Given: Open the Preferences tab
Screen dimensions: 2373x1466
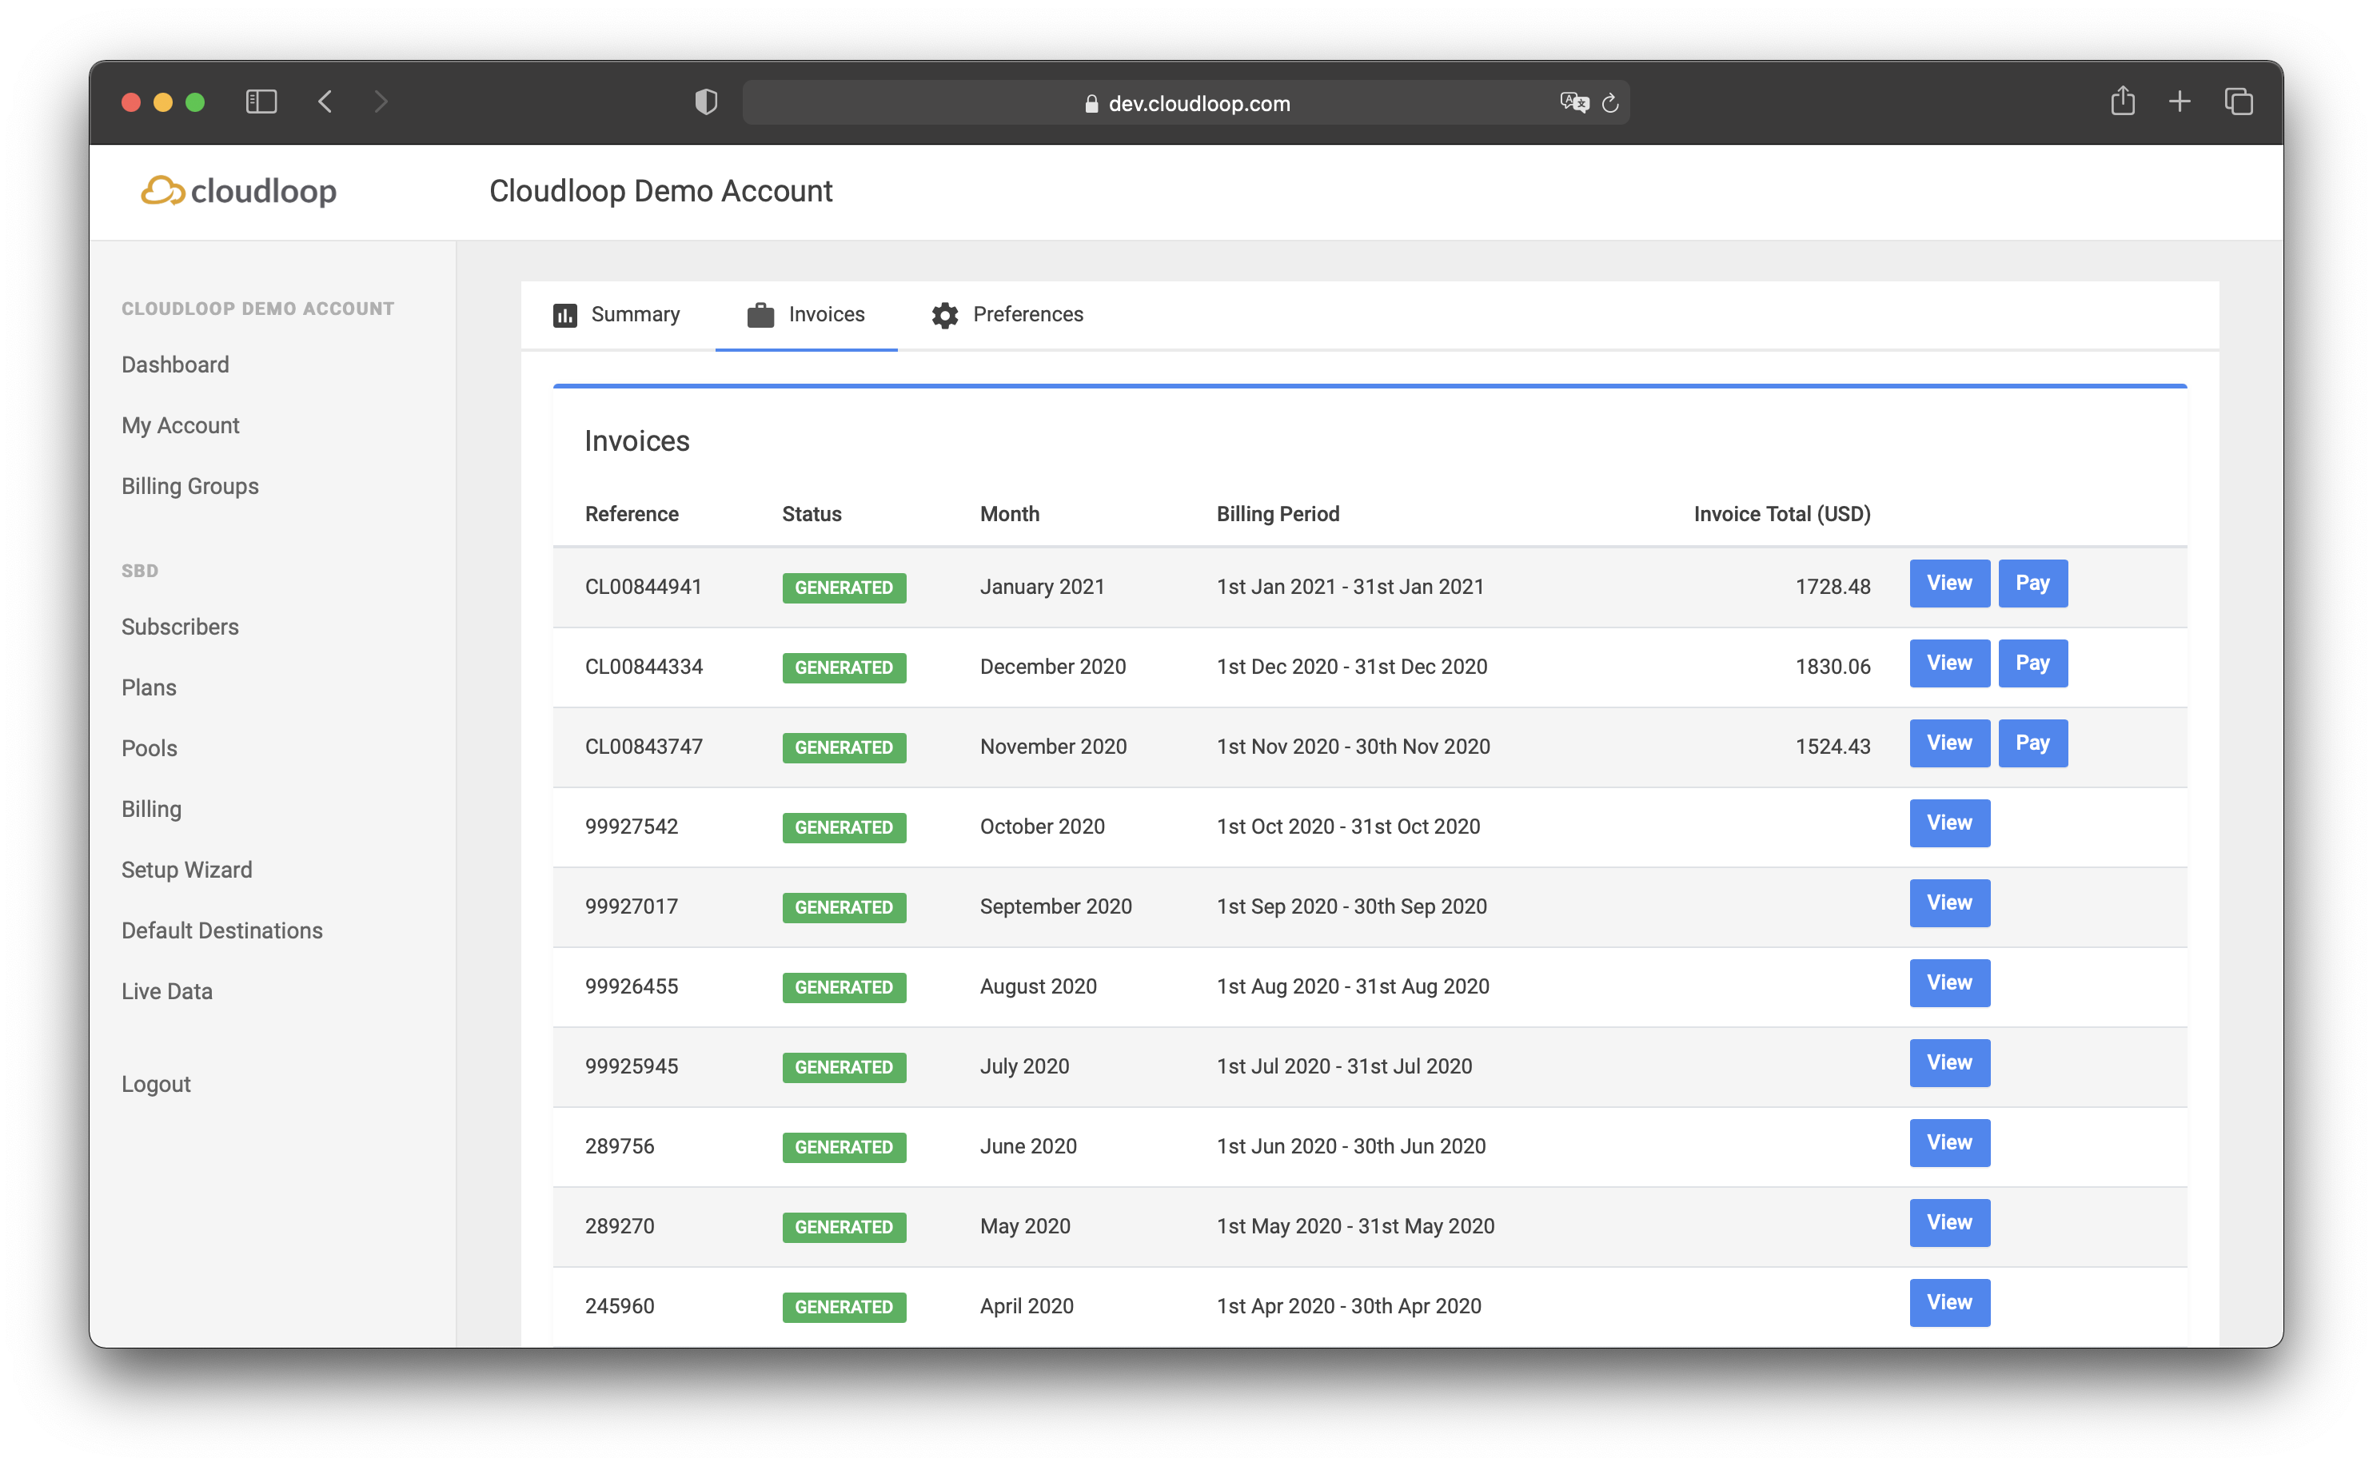Looking at the screenshot, I should coord(1007,314).
